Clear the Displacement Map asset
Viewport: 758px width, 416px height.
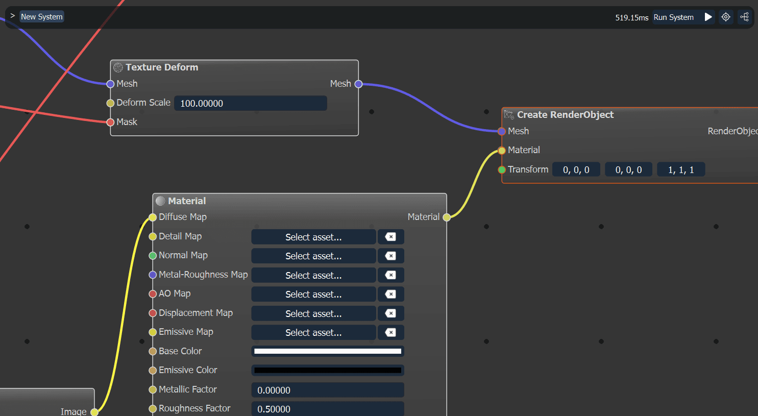pyautogui.click(x=390, y=313)
